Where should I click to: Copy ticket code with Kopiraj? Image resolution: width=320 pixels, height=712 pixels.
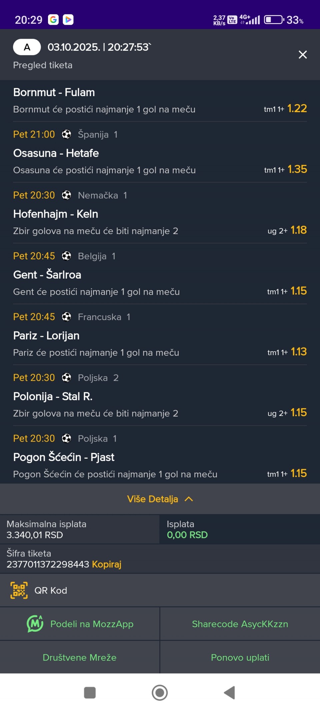(107, 564)
